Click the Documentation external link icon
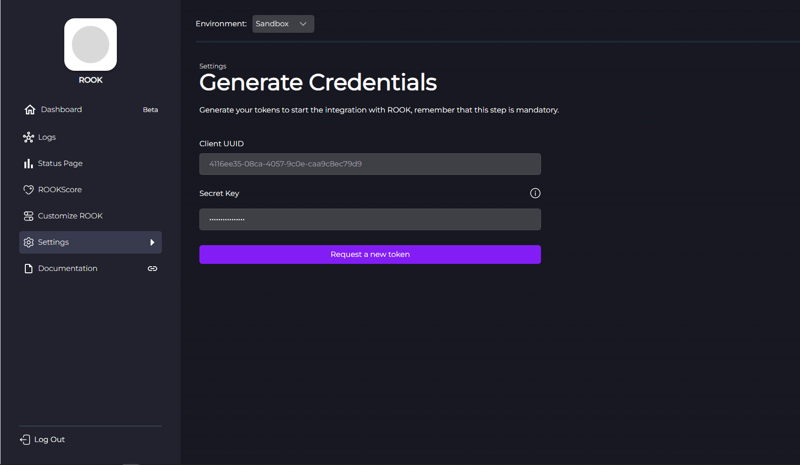 [152, 269]
